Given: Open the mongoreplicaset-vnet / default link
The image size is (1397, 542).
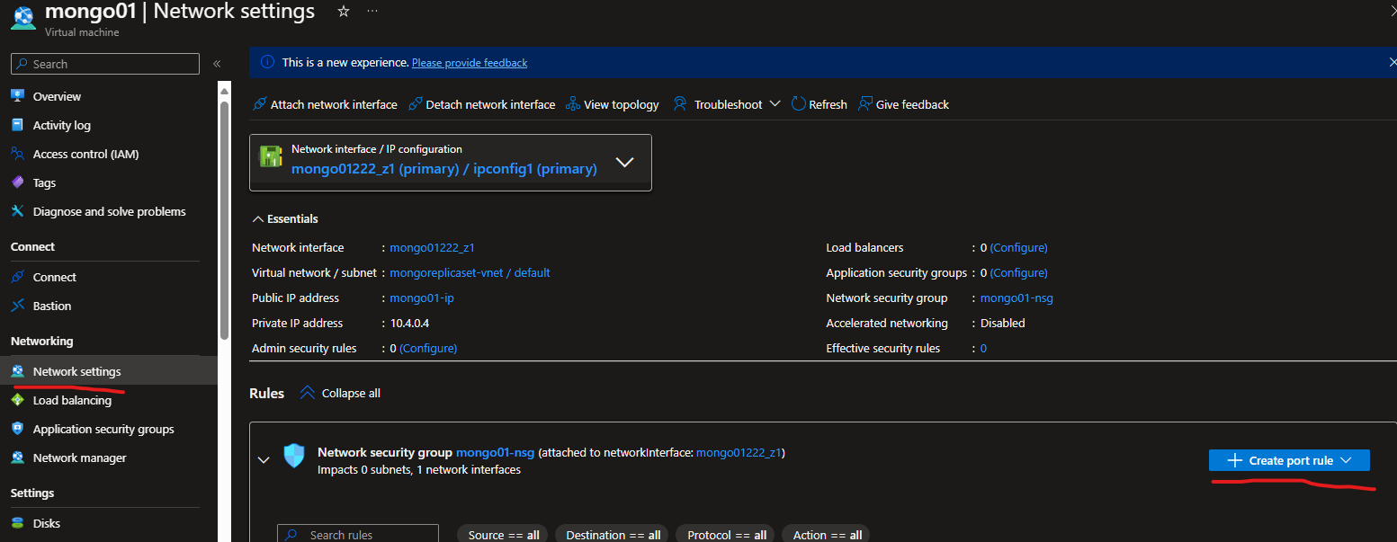Looking at the screenshot, I should [x=470, y=272].
